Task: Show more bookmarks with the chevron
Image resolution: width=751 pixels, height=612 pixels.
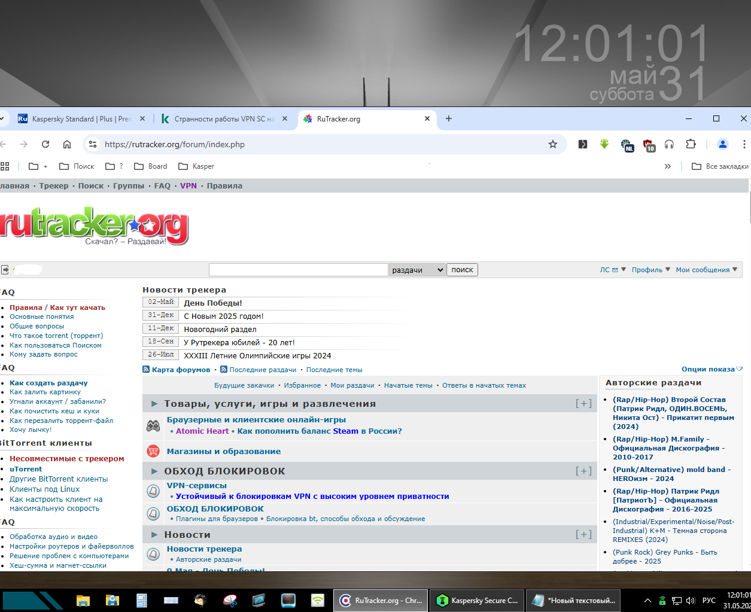Action: pyautogui.click(x=668, y=166)
